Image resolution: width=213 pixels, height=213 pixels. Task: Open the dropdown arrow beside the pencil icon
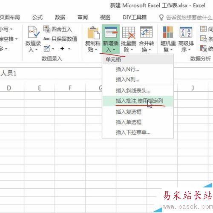[53, 49]
